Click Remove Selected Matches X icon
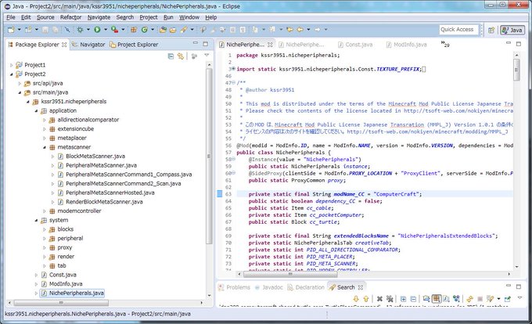The image size is (532, 324). point(379,299)
